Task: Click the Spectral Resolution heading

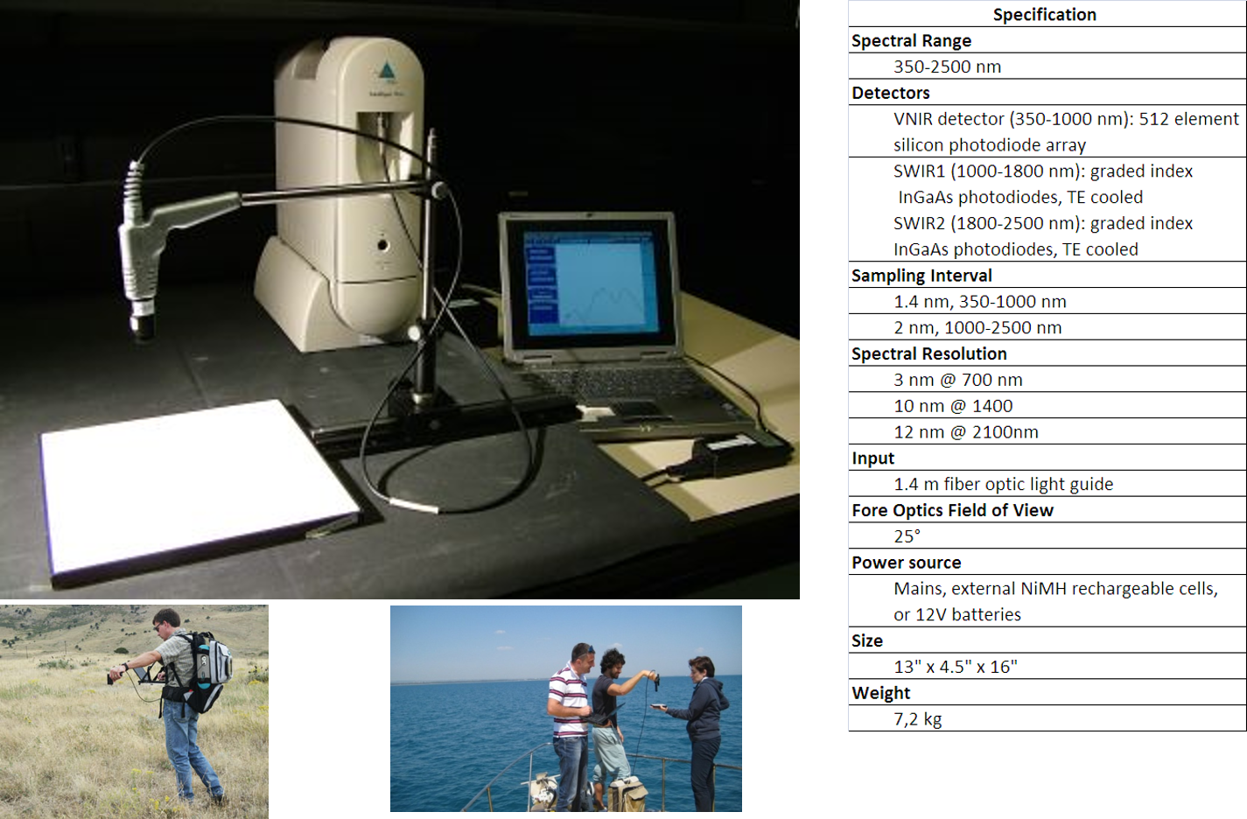Action: click(x=928, y=353)
